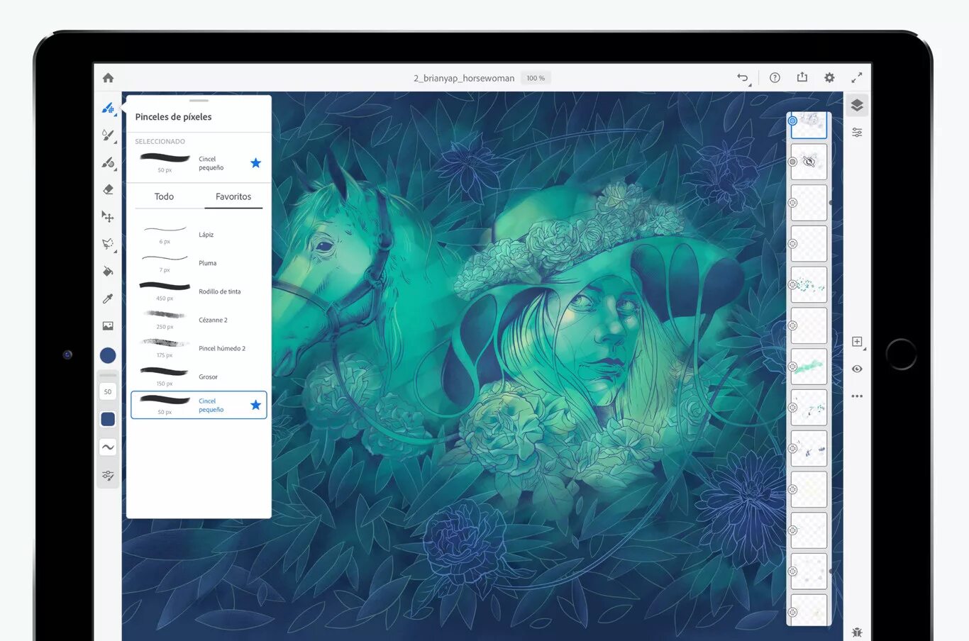Viewport: 969px width, 641px height.
Task: Select layer thumbnail with teal dots
Action: point(809,284)
